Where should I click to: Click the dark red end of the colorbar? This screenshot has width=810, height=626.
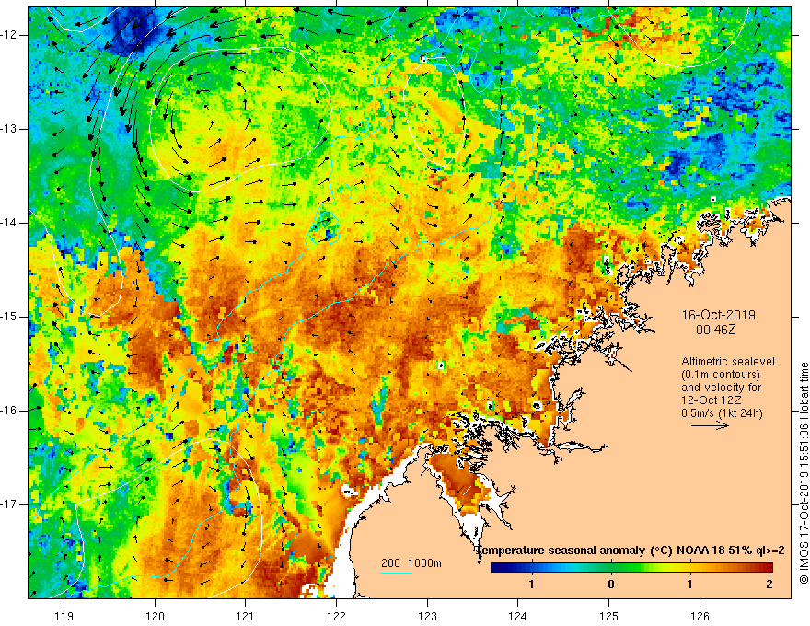coord(767,568)
